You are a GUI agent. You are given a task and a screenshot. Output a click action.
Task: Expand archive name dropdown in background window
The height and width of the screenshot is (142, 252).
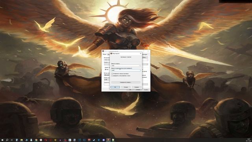(x=147, y=60)
